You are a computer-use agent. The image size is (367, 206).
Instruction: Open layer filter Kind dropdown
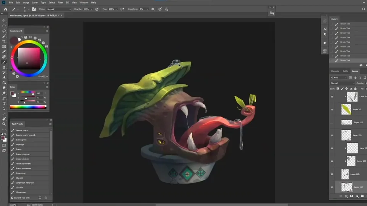(339, 77)
